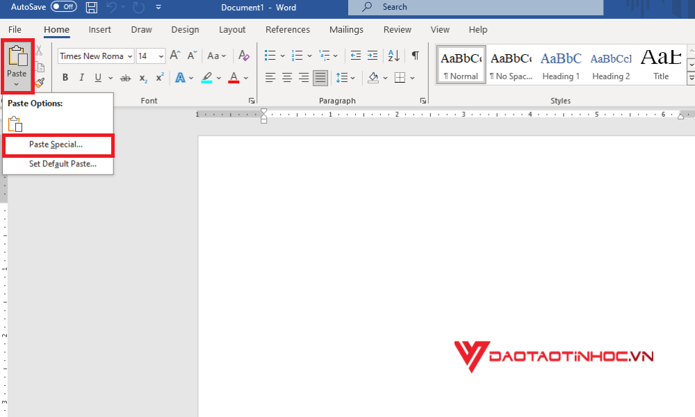Pick the red font color swatch
This screenshot has width=695, height=417.
[x=234, y=77]
